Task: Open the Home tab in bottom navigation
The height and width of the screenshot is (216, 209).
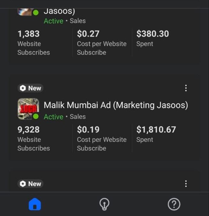Action: click(35, 204)
